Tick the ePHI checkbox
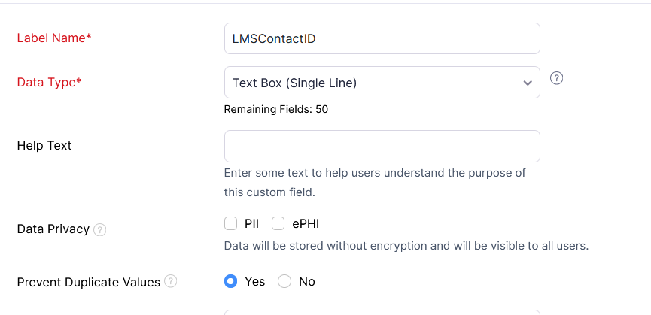Viewport: 651px width, 315px height. point(278,223)
